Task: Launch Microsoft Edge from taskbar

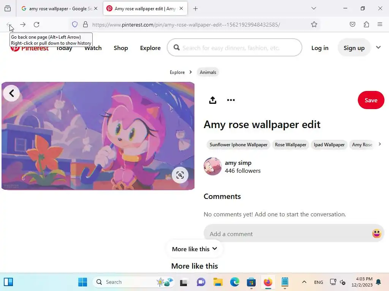Action: (234, 282)
